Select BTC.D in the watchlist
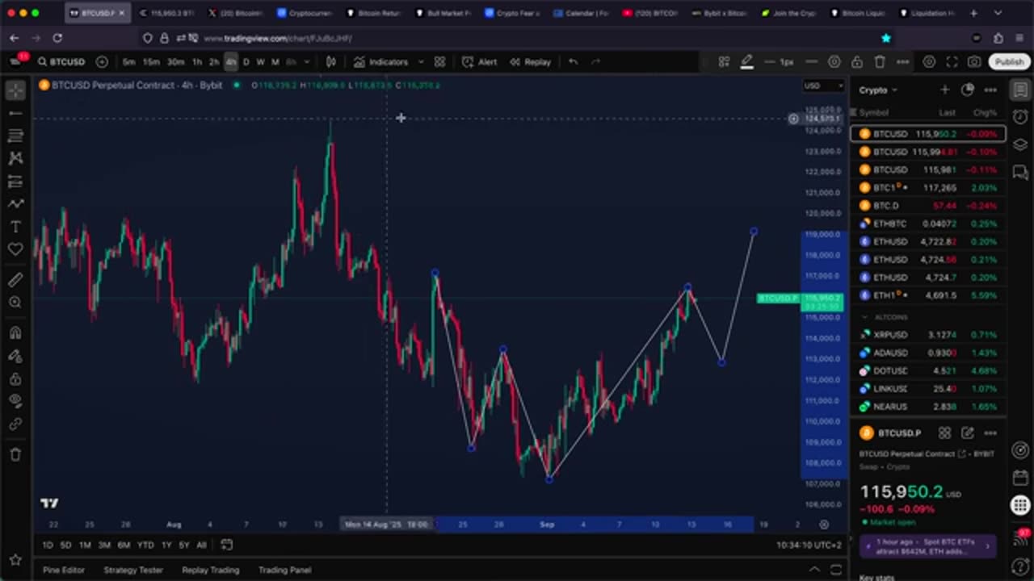The height and width of the screenshot is (581, 1034). tap(928, 206)
